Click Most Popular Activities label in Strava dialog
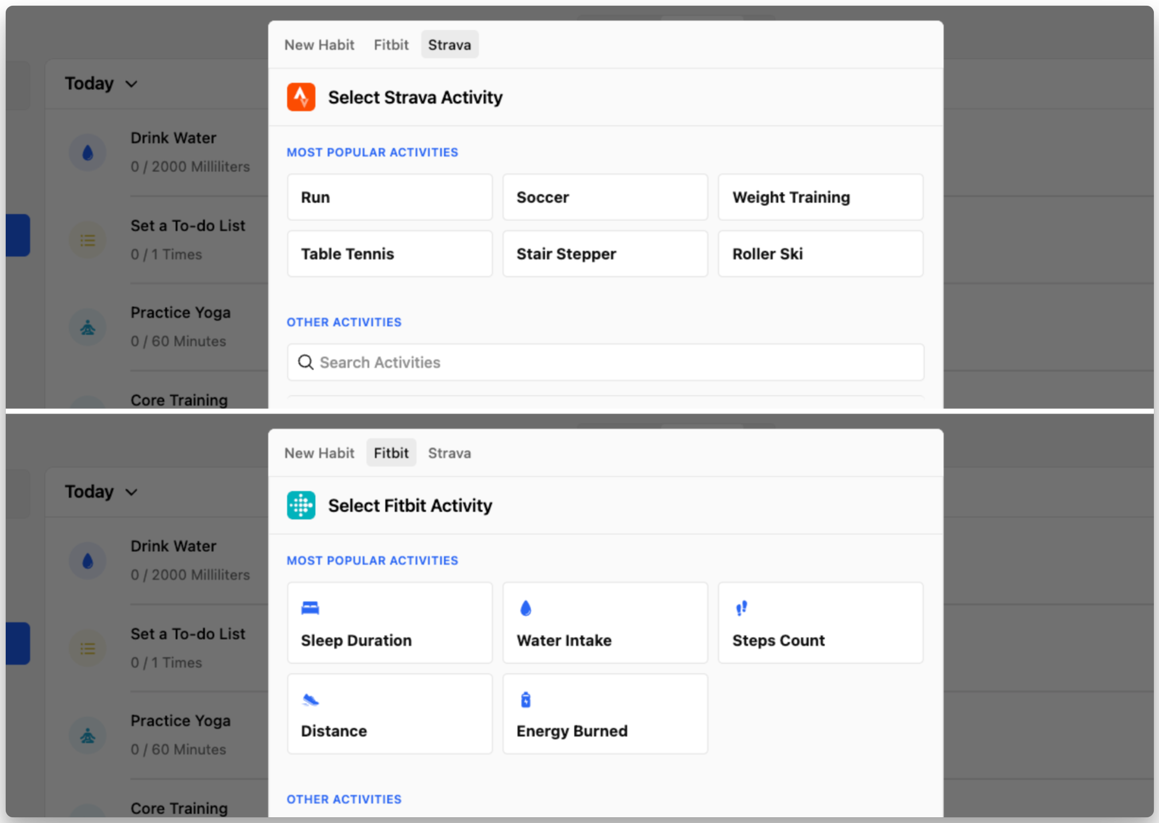Screen dimensions: 1159x823 pos(372,152)
